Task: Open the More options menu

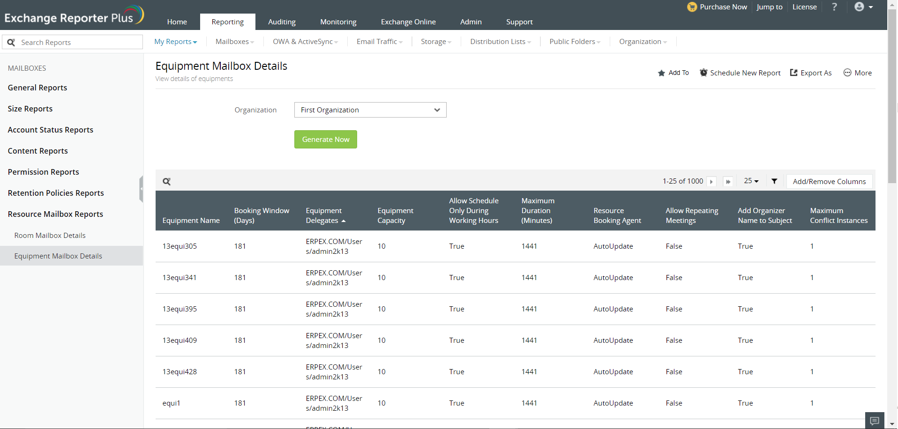Action: pyautogui.click(x=858, y=73)
